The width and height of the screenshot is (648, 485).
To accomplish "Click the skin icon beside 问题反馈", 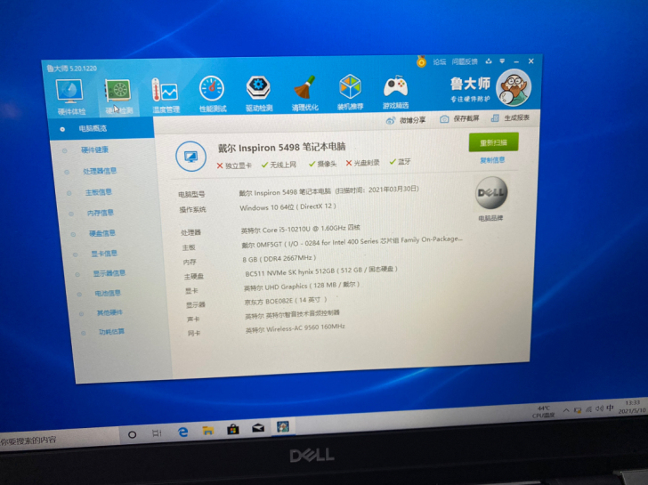I will 489,61.
